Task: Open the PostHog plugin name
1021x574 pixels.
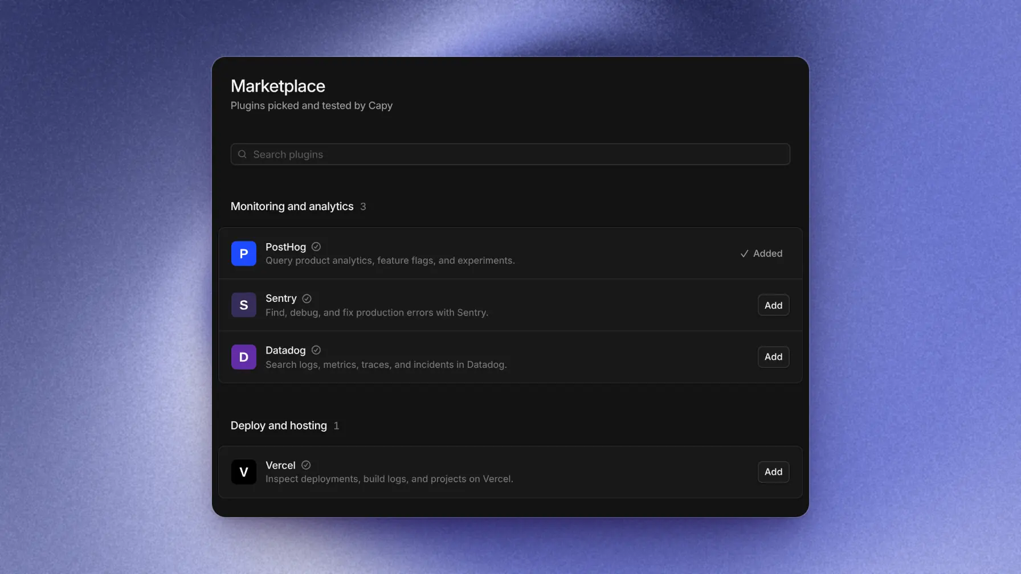Action: tap(285, 247)
